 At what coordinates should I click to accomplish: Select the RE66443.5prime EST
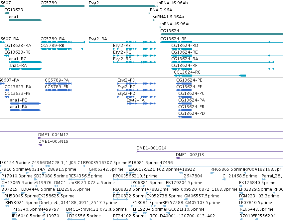coord(241,213)
